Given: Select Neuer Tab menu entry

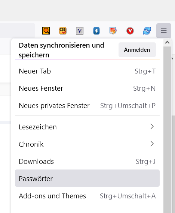Looking at the screenshot, I should (87, 71).
